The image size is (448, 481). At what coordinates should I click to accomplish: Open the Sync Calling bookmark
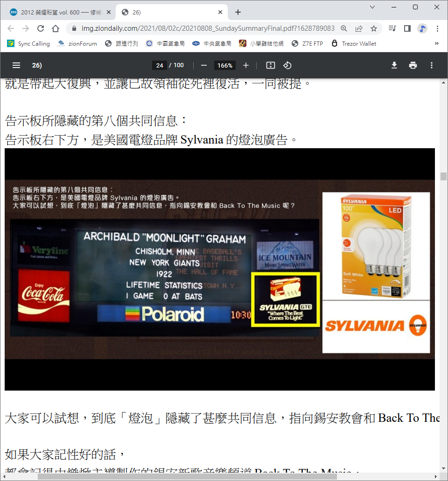28,43
